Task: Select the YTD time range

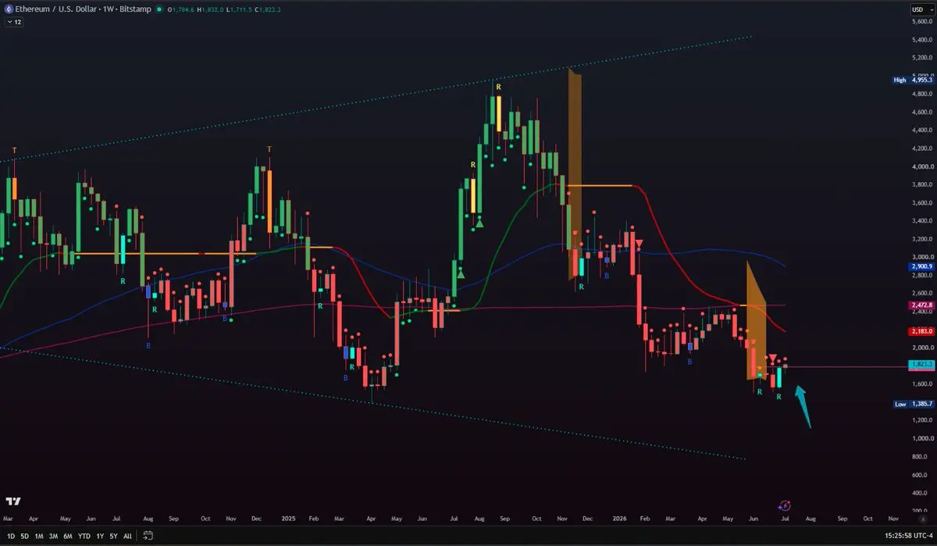Action: point(84,536)
